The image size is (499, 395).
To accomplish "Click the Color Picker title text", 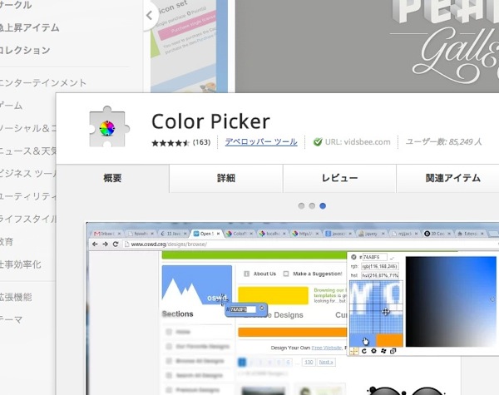I will click(x=210, y=121).
